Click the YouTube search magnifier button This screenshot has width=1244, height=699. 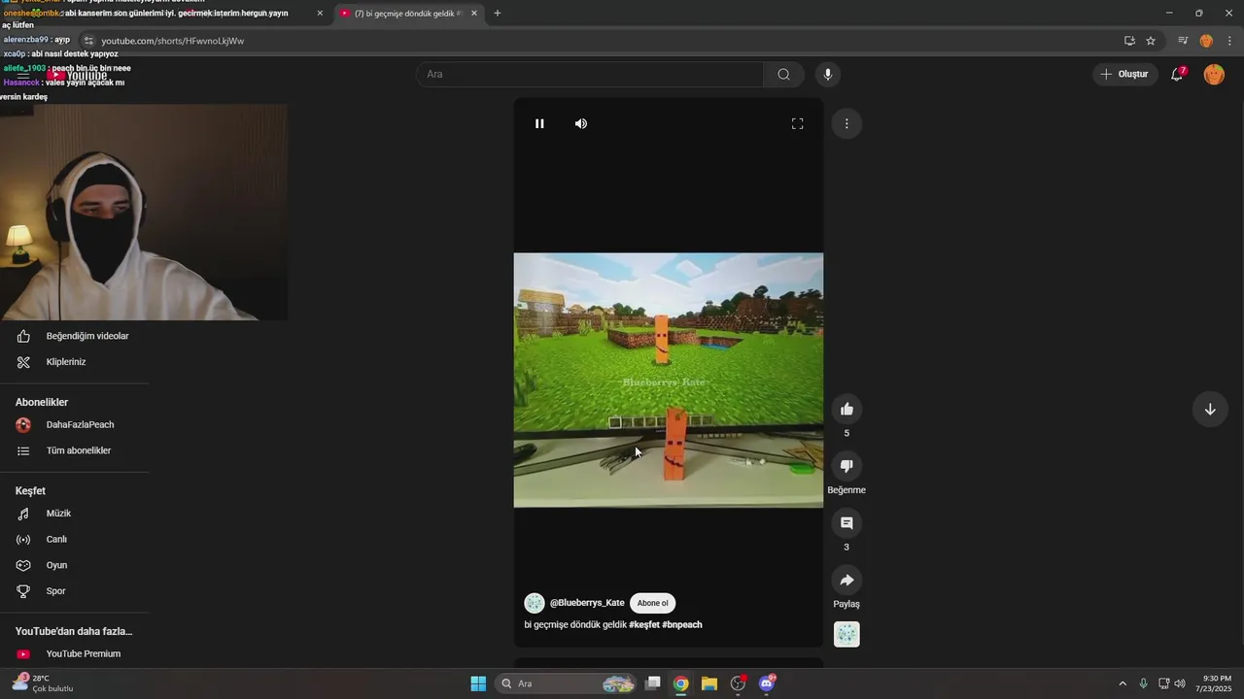[x=783, y=75]
